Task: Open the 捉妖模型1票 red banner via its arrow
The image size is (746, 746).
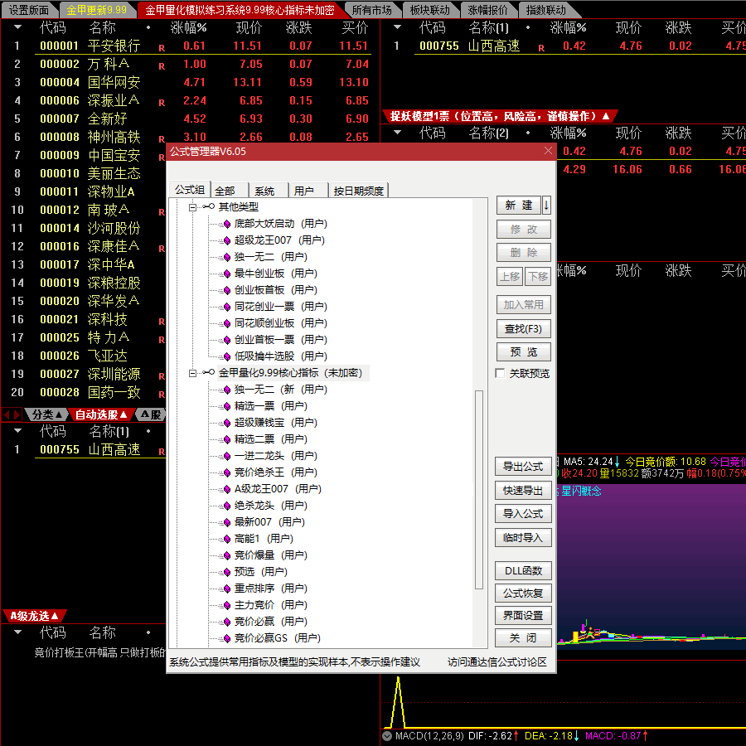Action: coord(606,116)
